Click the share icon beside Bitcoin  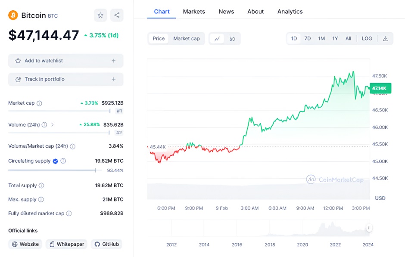point(117,15)
